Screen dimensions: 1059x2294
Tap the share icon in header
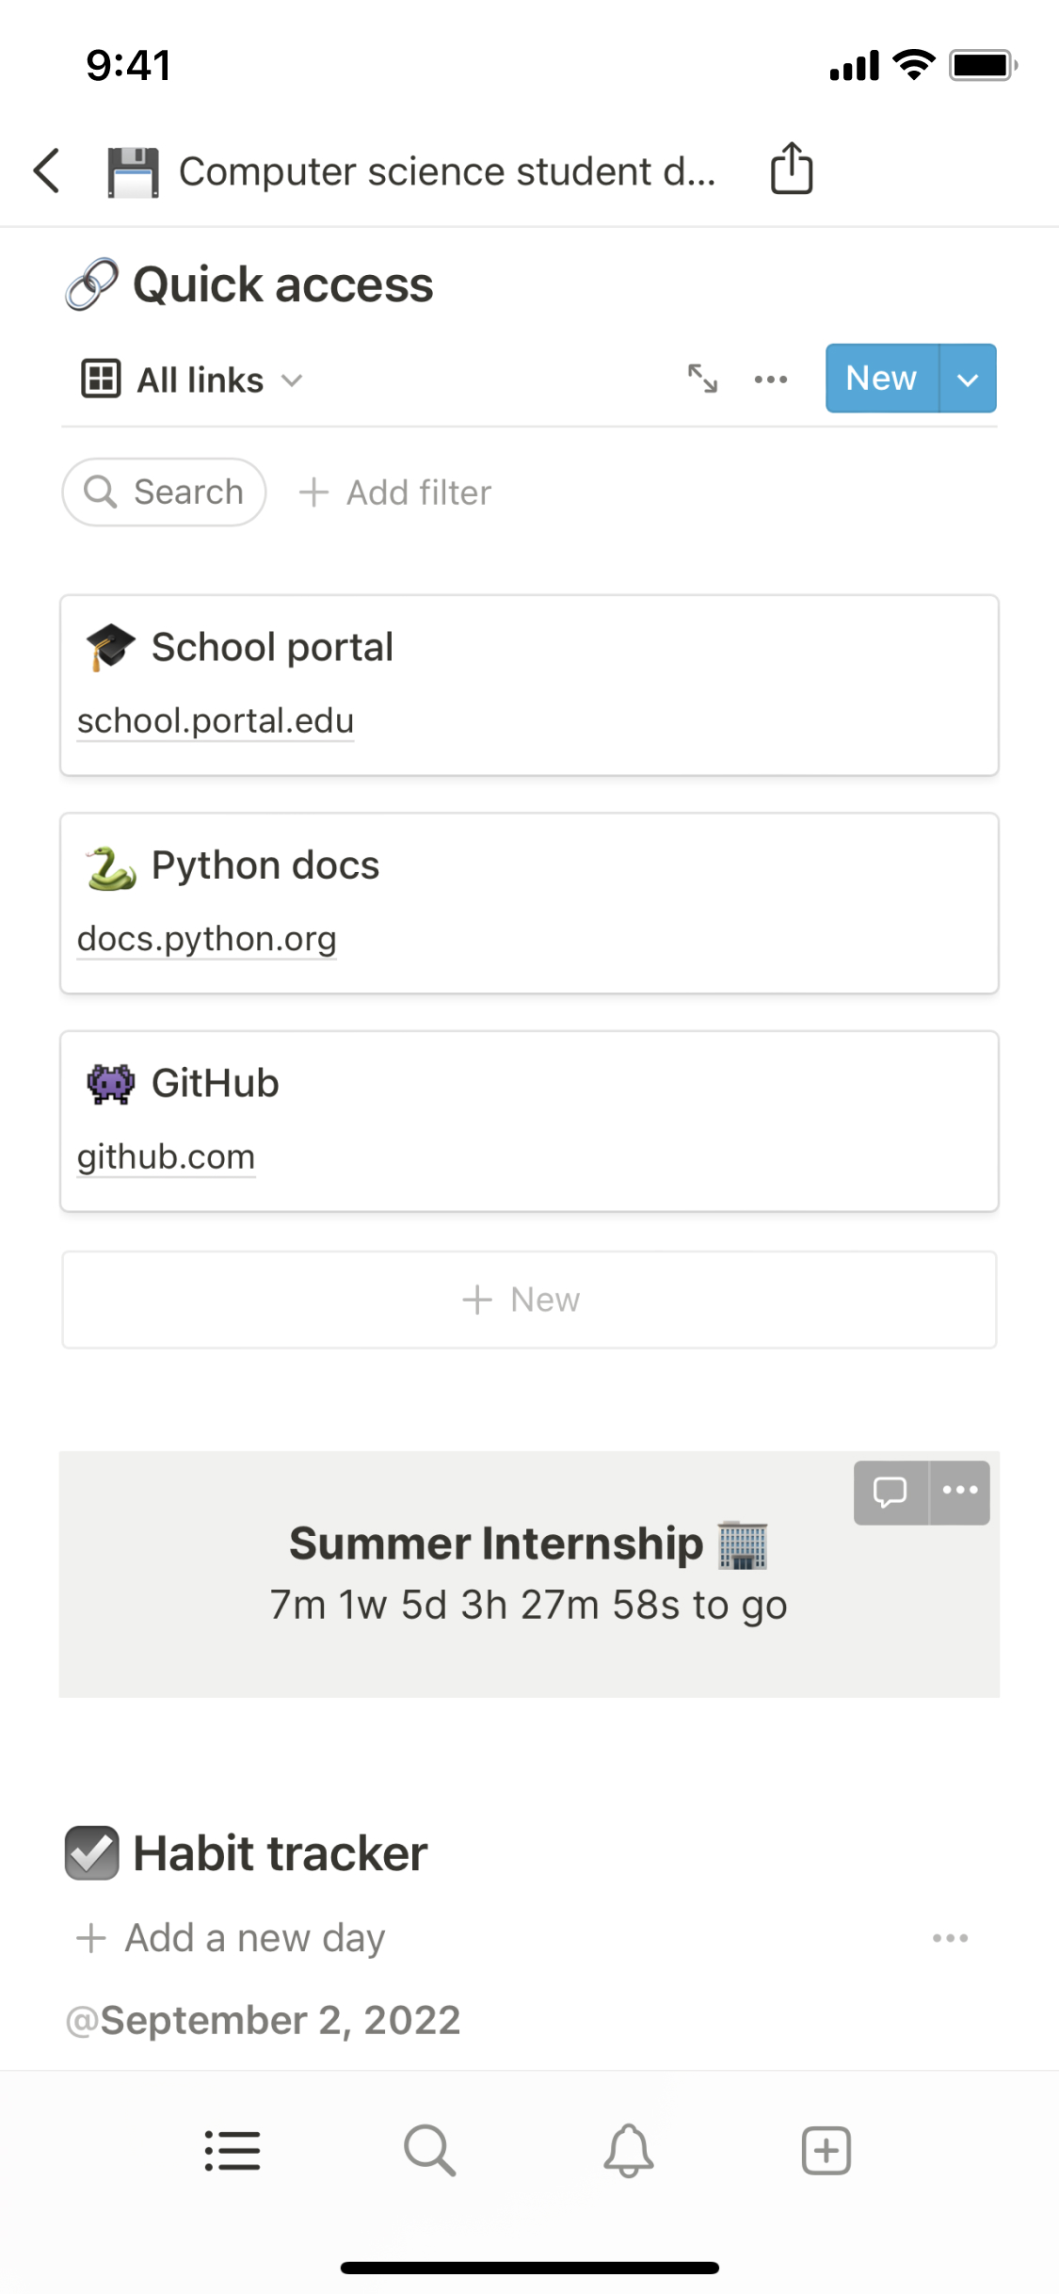click(x=791, y=170)
